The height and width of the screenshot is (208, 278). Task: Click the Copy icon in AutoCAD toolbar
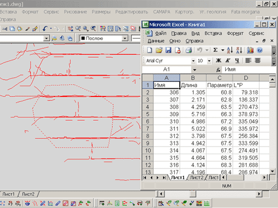12,29
